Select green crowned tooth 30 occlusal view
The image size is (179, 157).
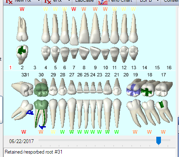[41, 89]
